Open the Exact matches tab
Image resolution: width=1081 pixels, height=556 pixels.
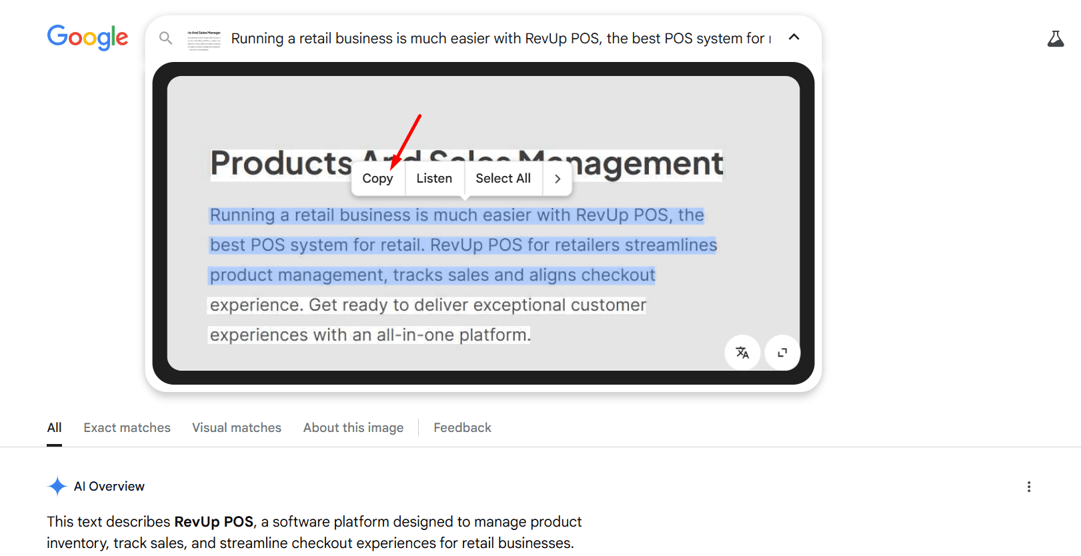(127, 428)
